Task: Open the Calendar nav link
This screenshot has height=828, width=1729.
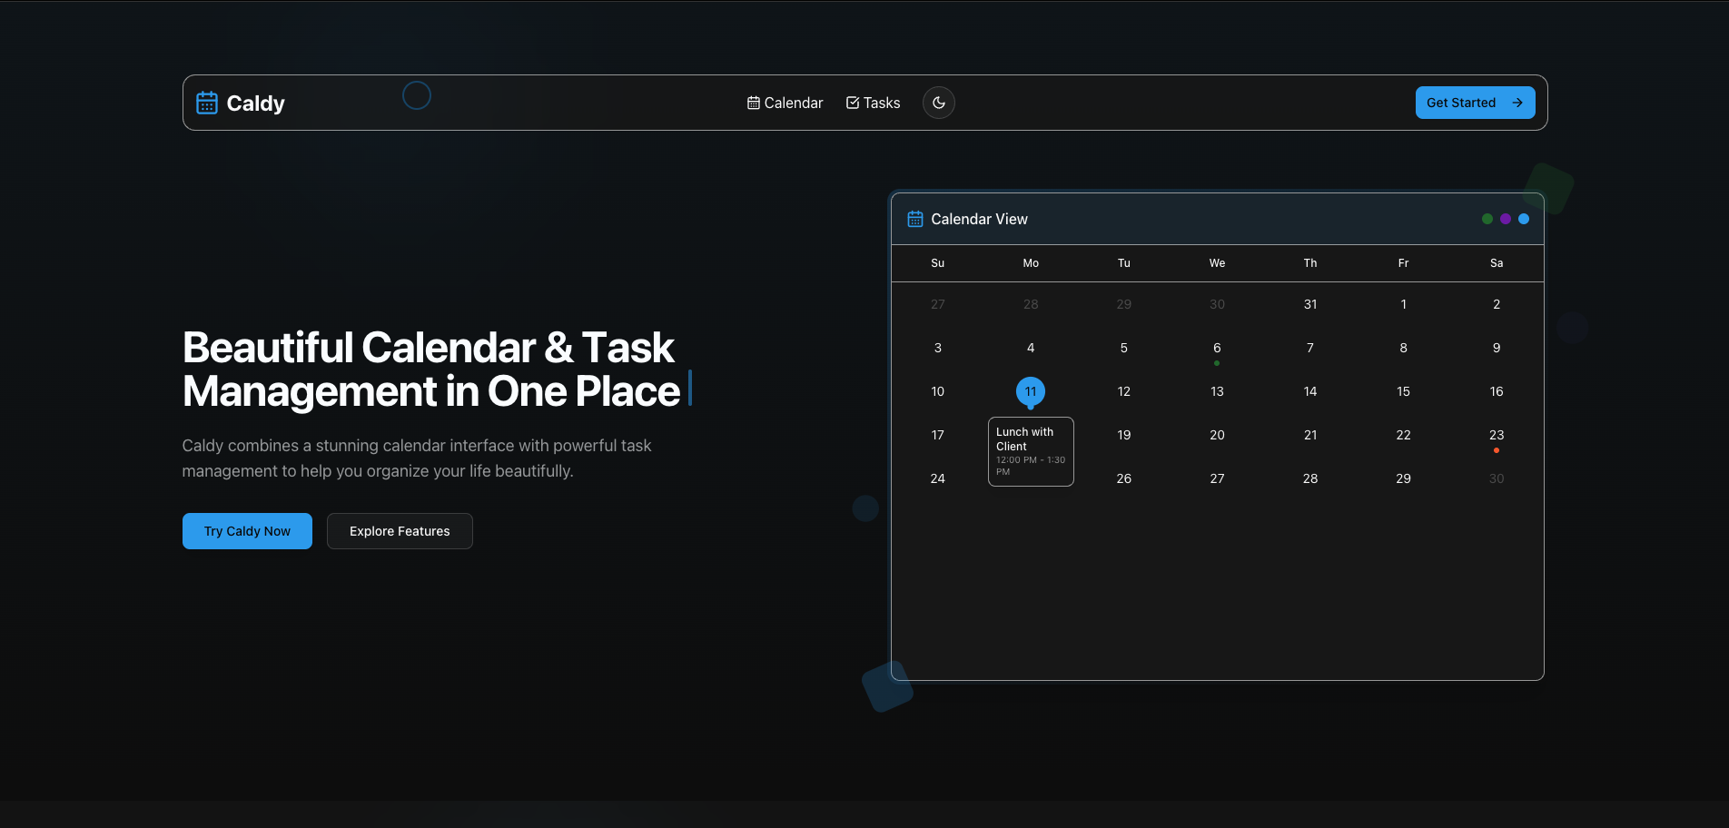Action: (785, 103)
